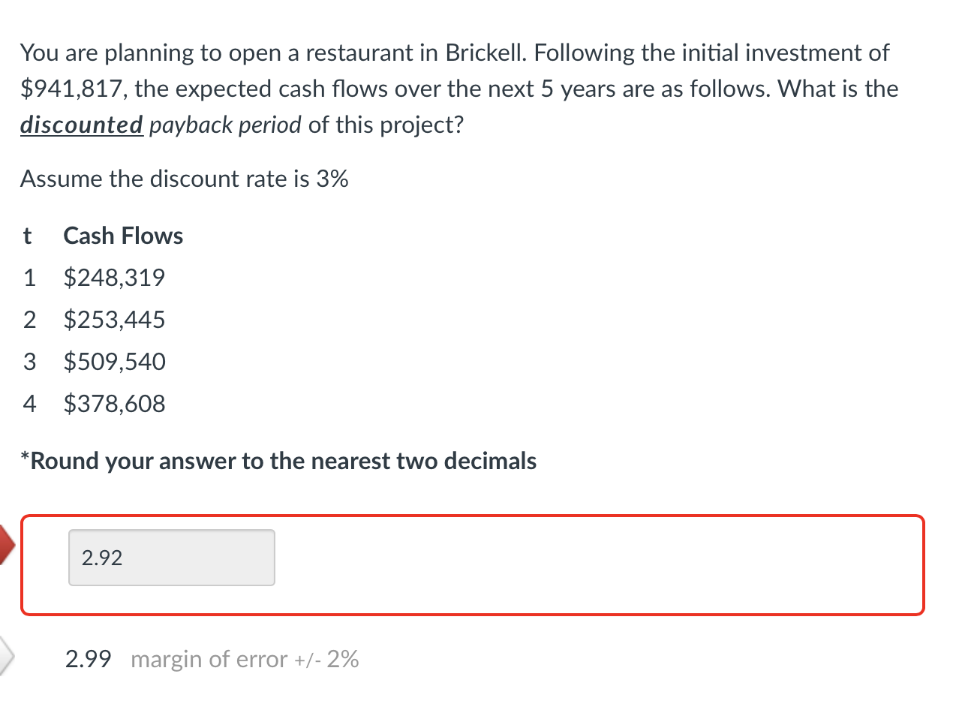
Task: Click the phrase discounted payback period
Action: [161, 125]
